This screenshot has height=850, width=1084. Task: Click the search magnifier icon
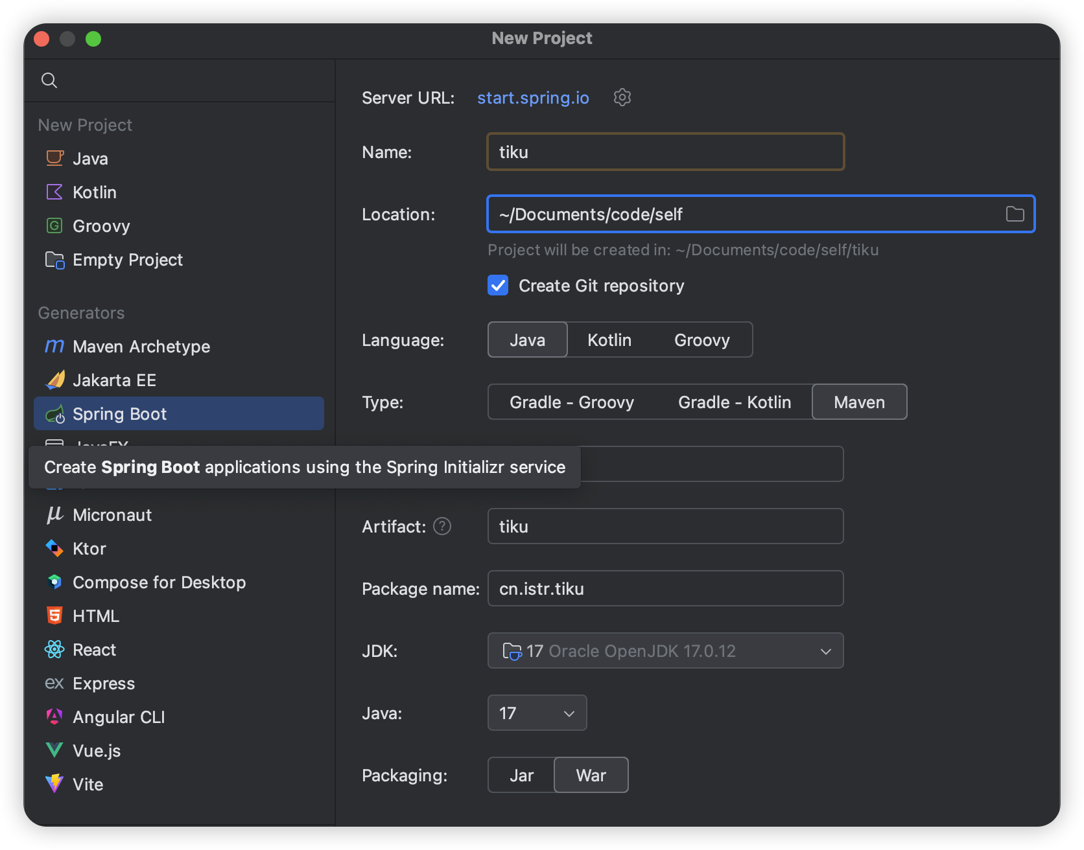click(49, 80)
